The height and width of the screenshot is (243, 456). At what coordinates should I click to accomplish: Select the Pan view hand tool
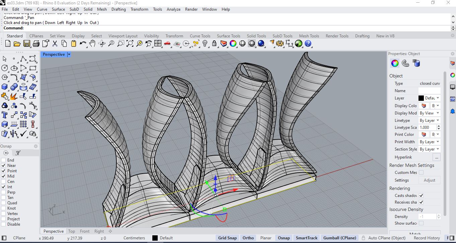[92, 43]
